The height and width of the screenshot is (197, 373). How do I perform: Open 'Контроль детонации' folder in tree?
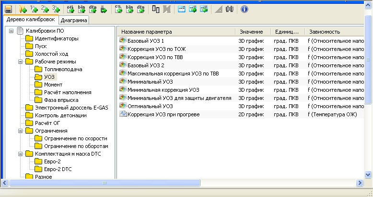(60, 115)
